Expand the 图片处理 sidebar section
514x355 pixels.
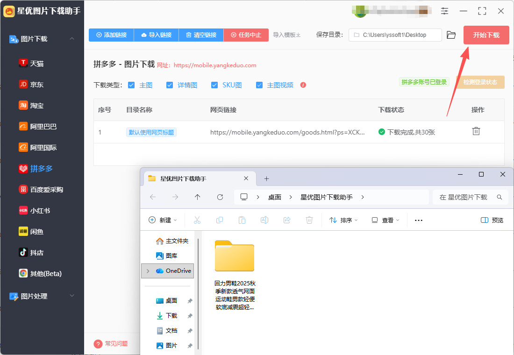(71, 296)
